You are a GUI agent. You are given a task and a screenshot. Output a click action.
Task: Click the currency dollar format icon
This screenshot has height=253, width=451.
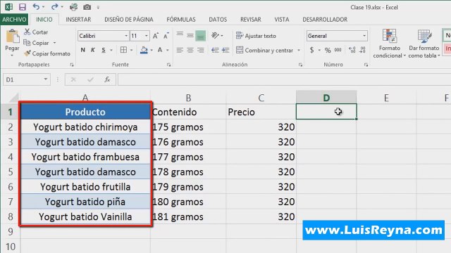311,50
